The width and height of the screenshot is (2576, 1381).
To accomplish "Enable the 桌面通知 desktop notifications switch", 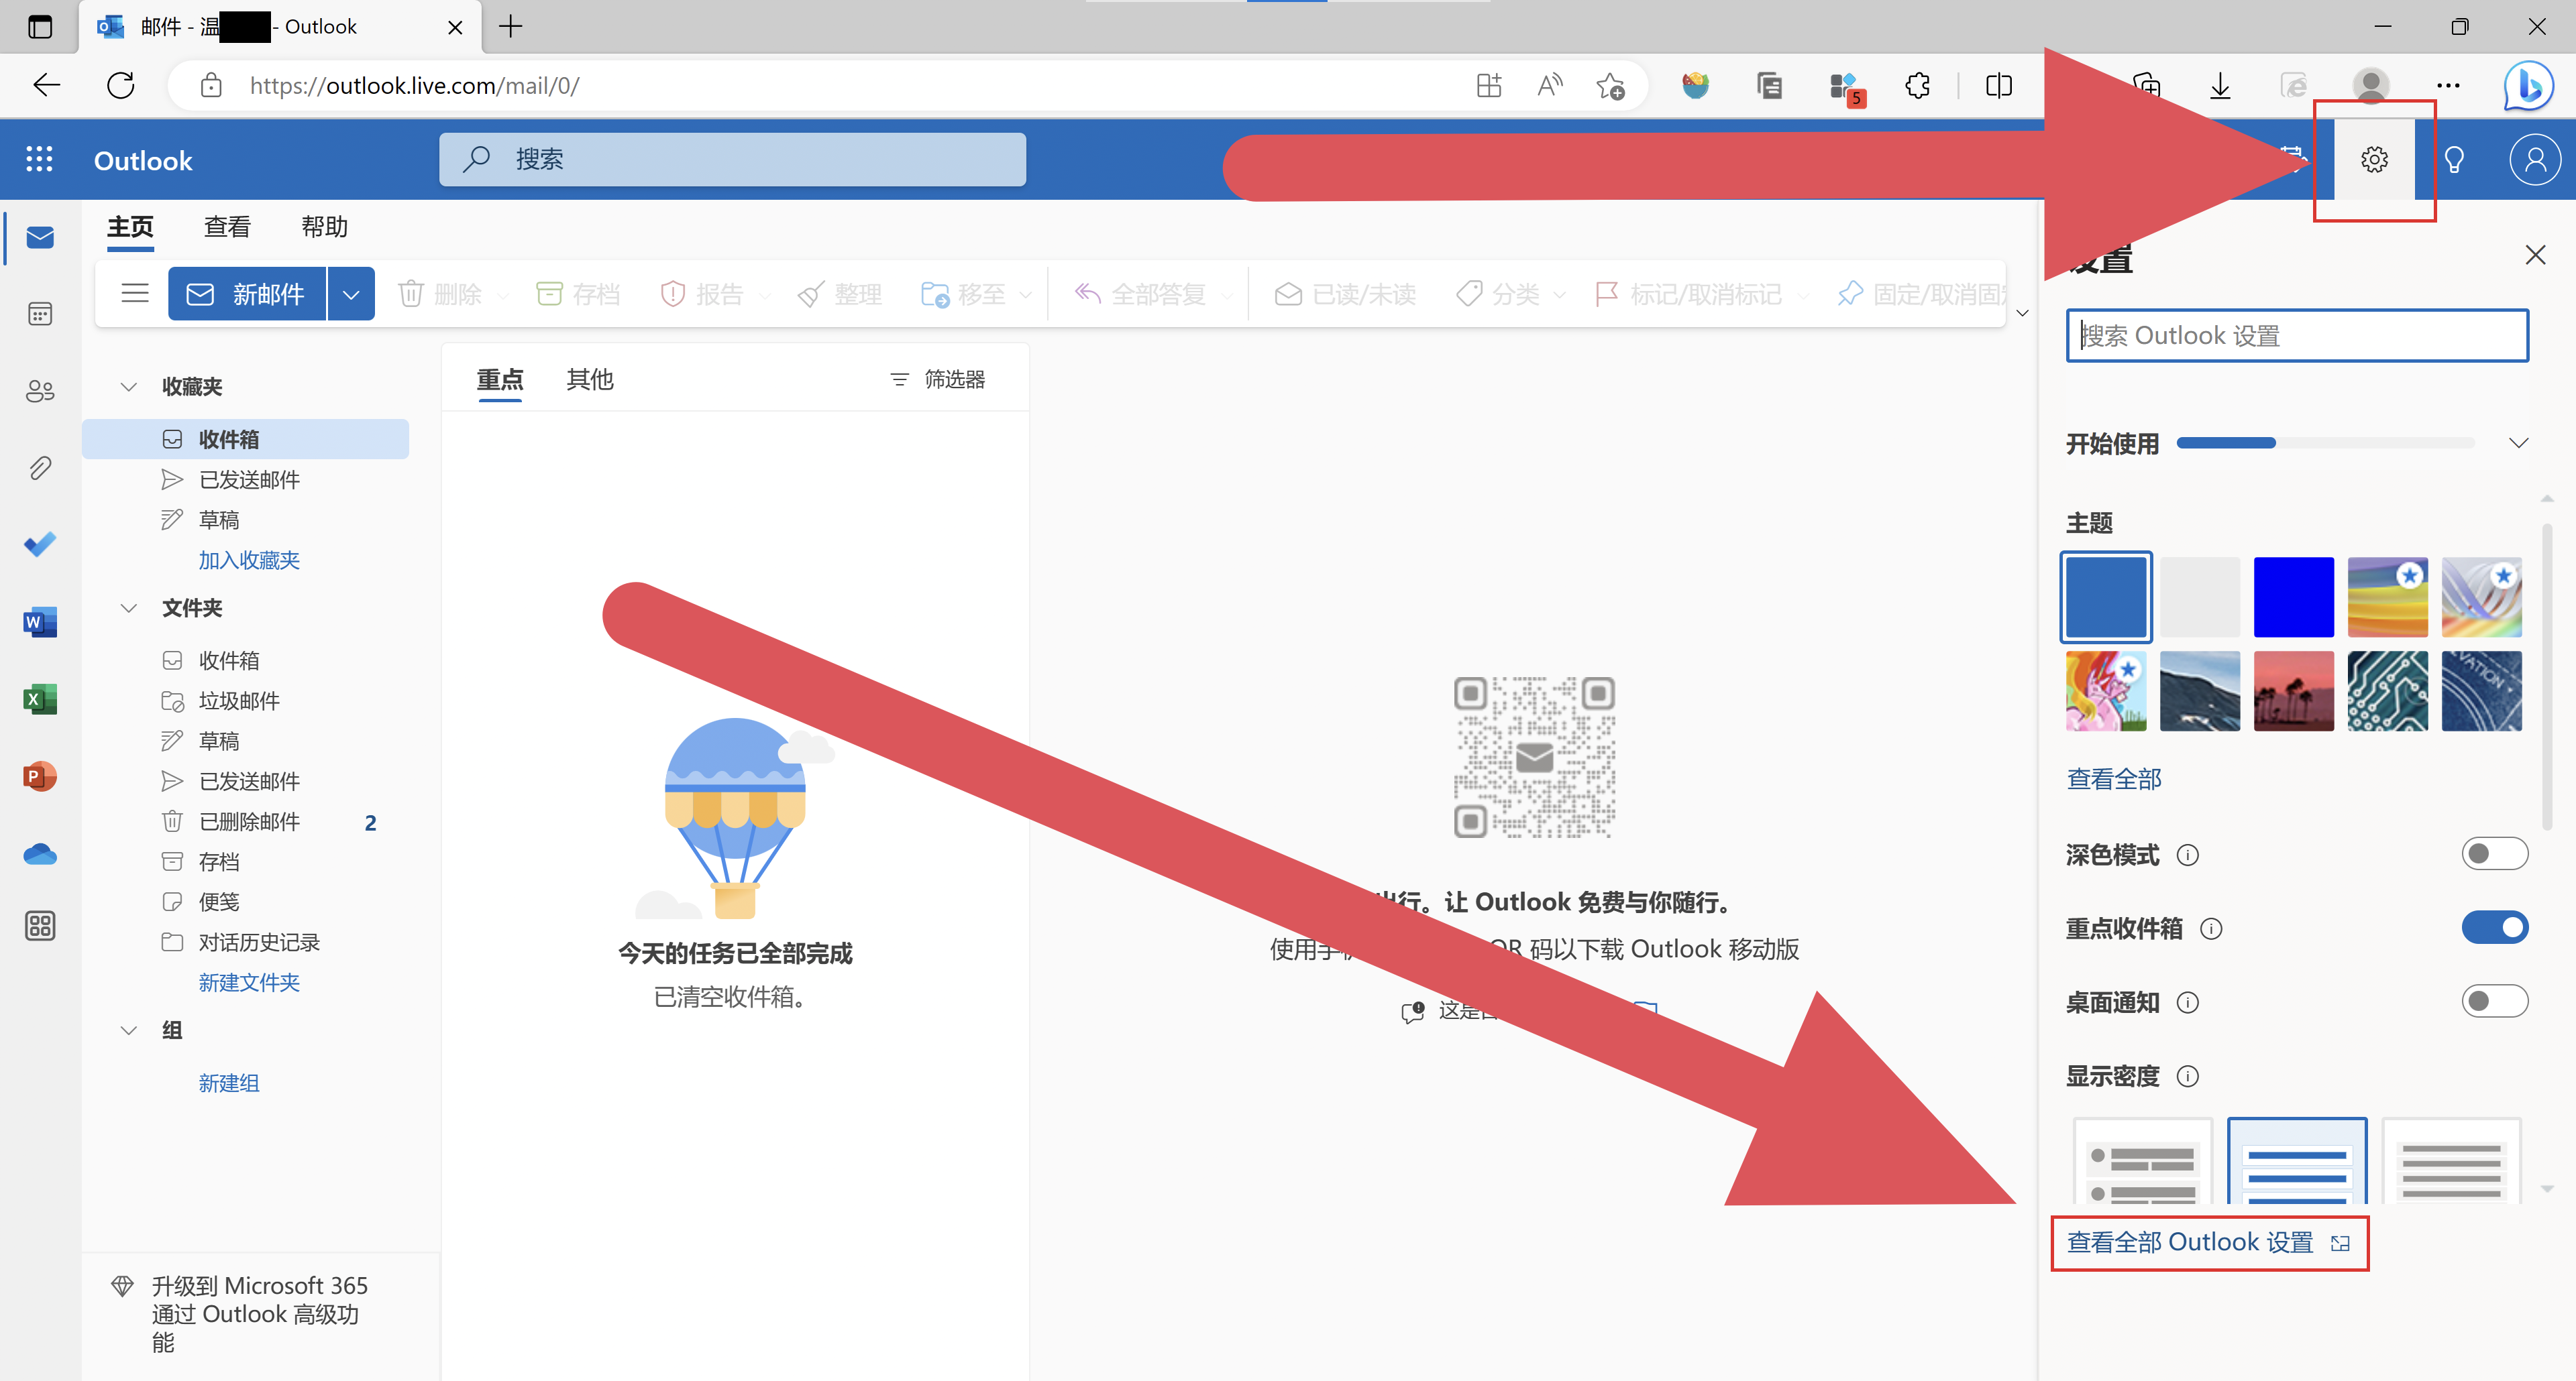I will (x=2494, y=1002).
